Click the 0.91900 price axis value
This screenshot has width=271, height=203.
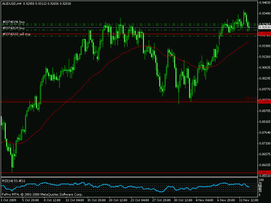coord(265,46)
